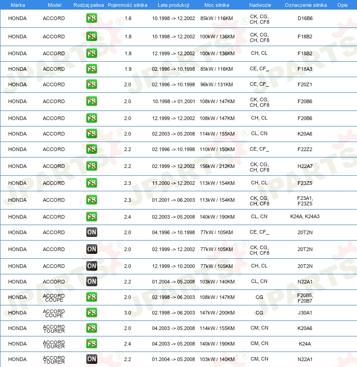Select the fuel icon in the F18A3 row
The height and width of the screenshot is (367, 357).
pyautogui.click(x=91, y=69)
